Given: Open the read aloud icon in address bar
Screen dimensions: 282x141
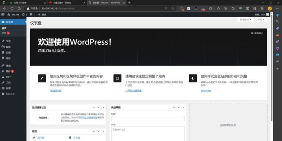Looking at the screenshot, I should pos(166,8).
